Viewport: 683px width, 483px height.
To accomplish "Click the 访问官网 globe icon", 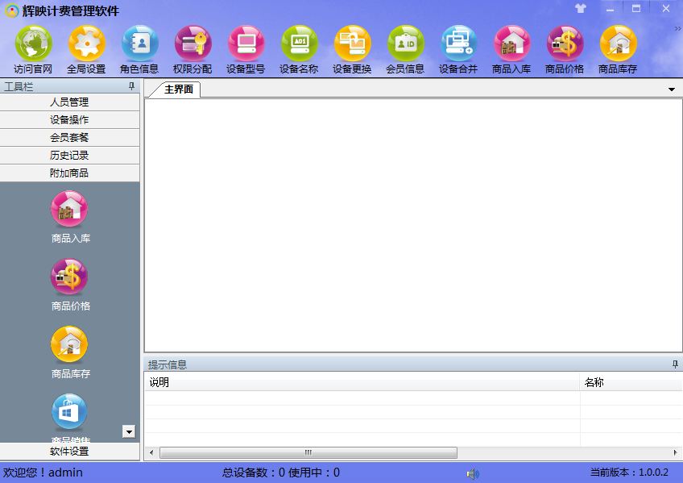I will click(x=33, y=44).
